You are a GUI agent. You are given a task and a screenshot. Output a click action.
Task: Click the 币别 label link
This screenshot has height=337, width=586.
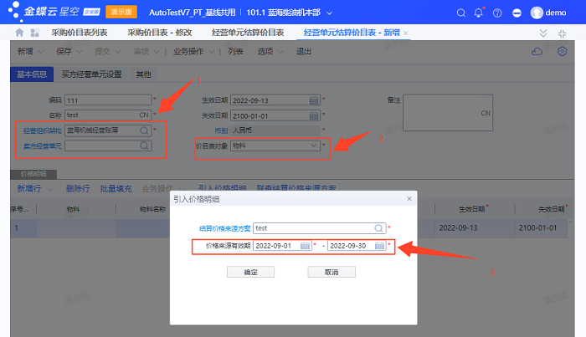(221, 130)
